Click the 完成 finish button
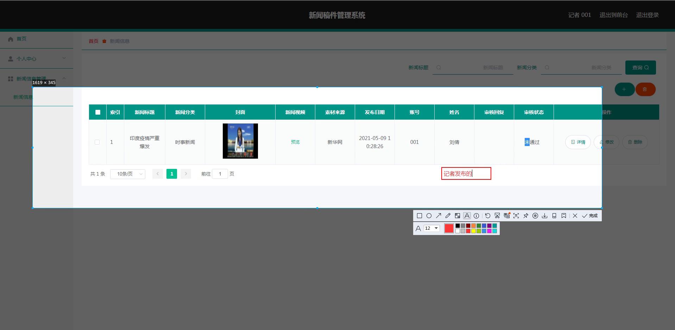Image resolution: width=675 pixels, height=330 pixels. [590, 216]
